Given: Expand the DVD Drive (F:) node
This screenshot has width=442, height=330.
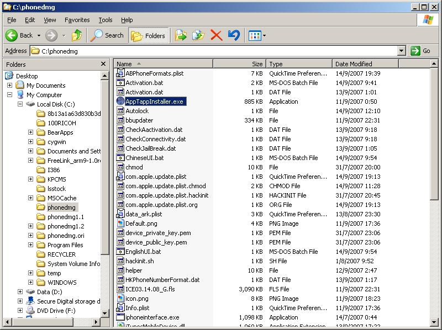Looking at the screenshot, I should [20, 310].
